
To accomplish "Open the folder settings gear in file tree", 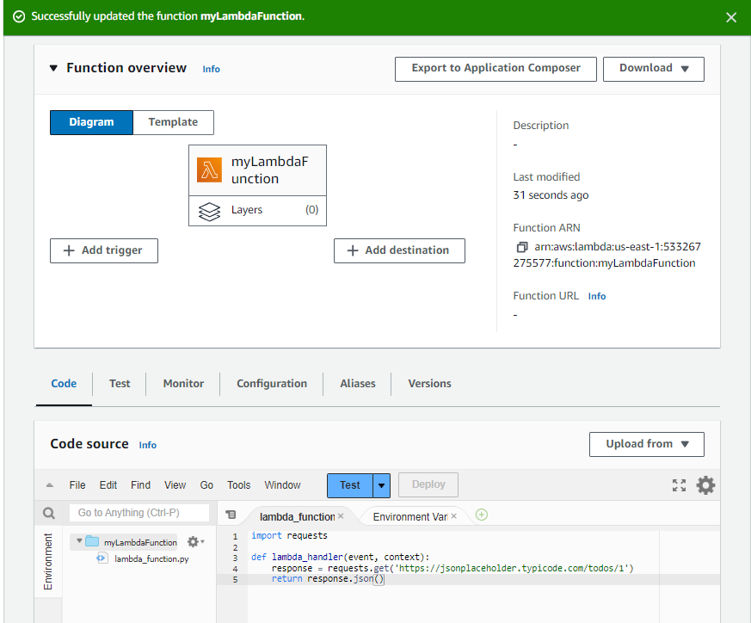I will click(x=194, y=542).
